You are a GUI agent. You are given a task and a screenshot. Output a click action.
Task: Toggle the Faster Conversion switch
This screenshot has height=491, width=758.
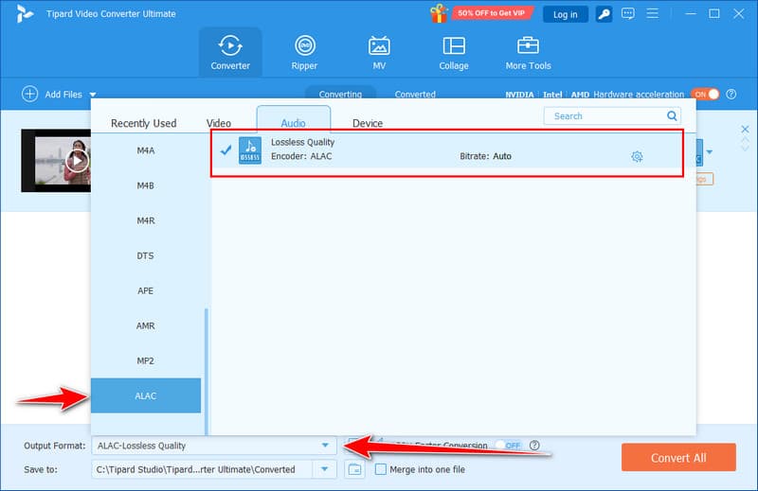click(509, 446)
